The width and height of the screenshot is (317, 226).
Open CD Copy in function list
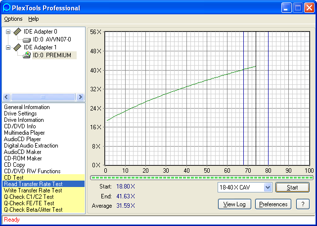43,165
